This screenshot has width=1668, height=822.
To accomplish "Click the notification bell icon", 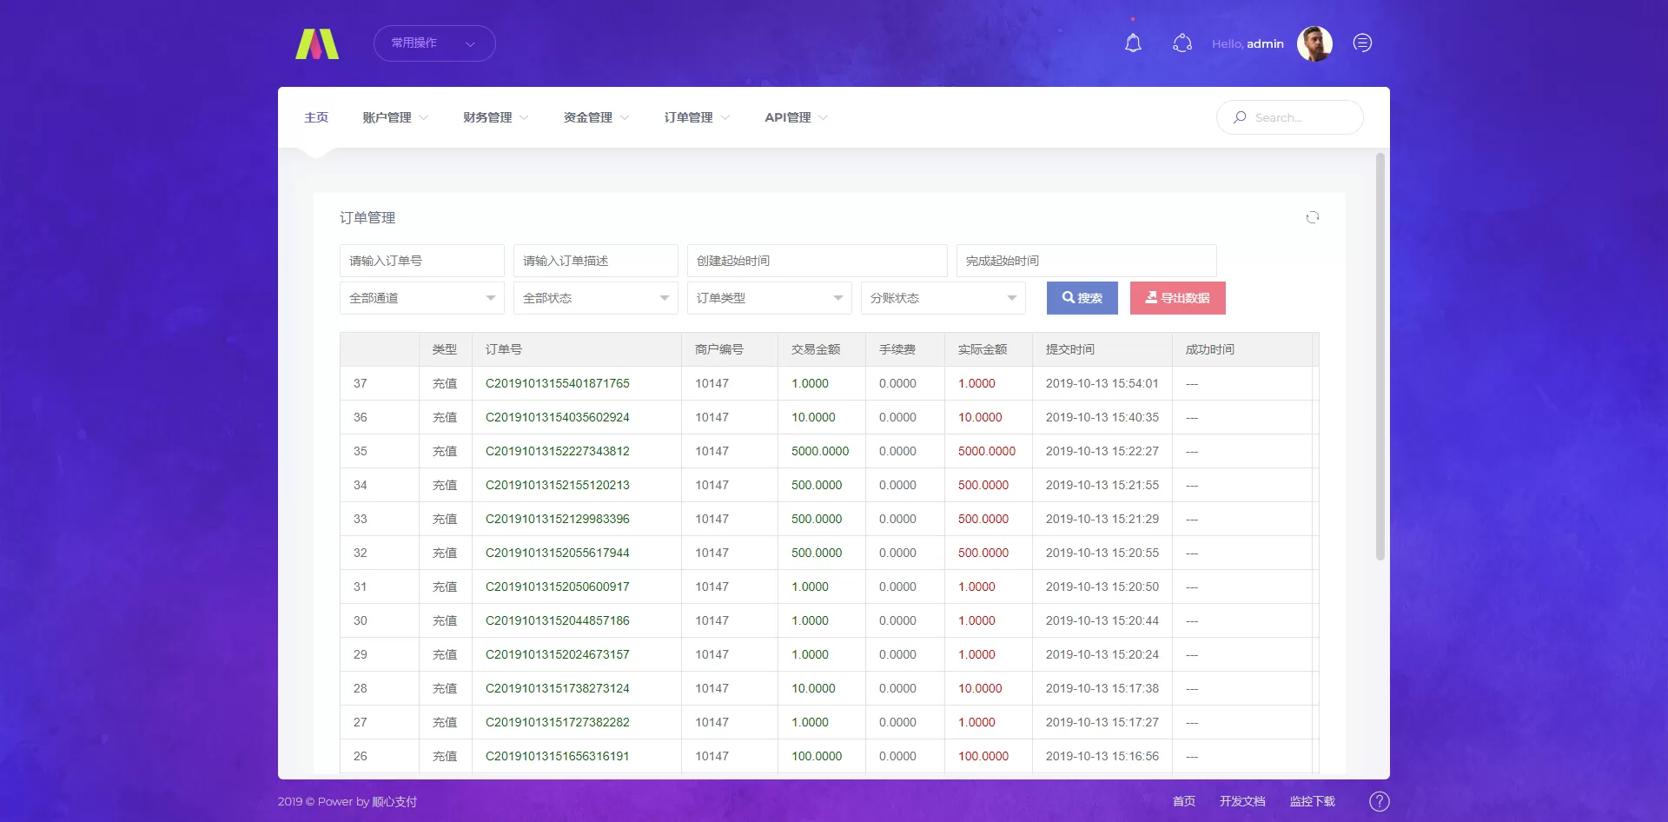I will 1133,43.
